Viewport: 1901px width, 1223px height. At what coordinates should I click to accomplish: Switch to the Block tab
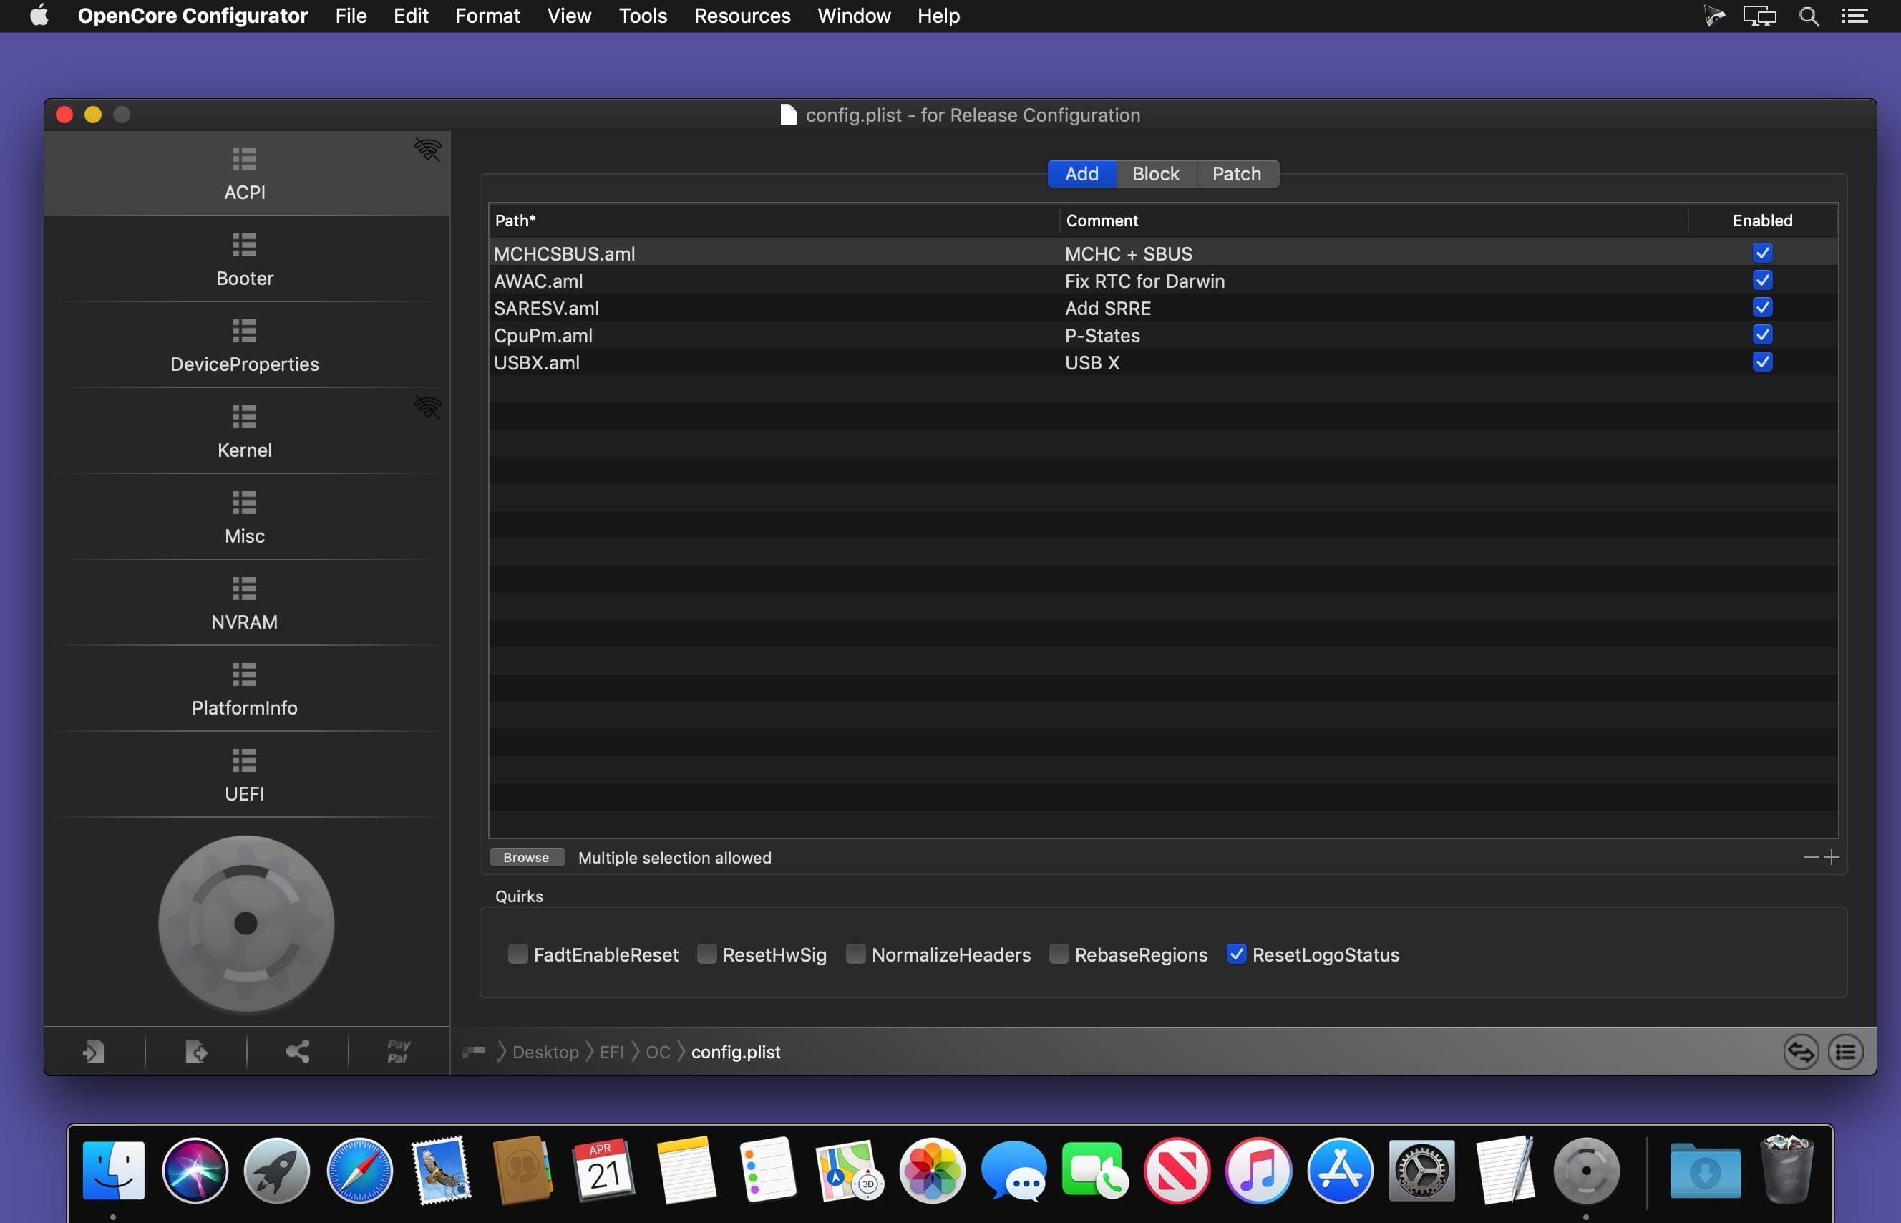[1156, 174]
